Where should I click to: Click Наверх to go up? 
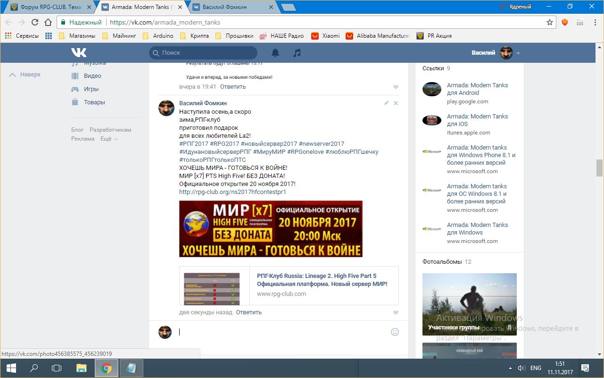[x=25, y=75]
